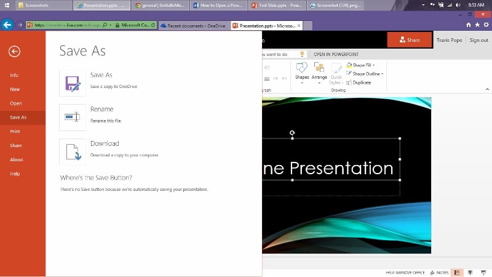The width and height of the screenshot is (492, 277).
Task: Open browser favorites star icon
Action: [x=477, y=25]
